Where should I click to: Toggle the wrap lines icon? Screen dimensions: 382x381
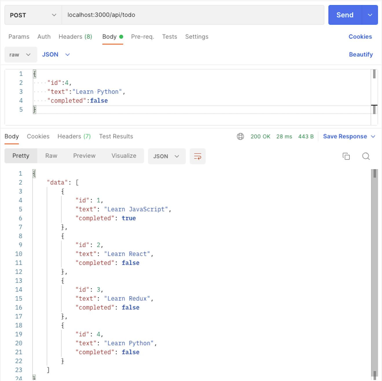pos(198,156)
